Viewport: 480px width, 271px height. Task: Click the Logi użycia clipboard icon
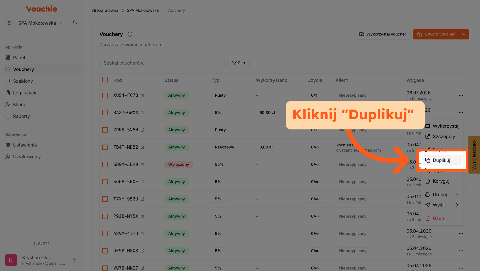pos(8,93)
